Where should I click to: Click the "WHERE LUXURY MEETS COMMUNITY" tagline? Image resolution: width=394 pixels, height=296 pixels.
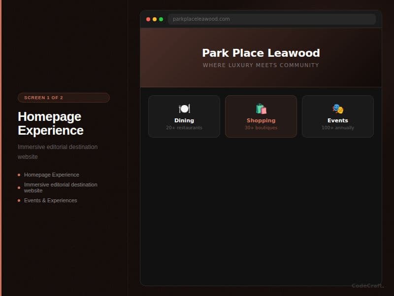click(261, 65)
